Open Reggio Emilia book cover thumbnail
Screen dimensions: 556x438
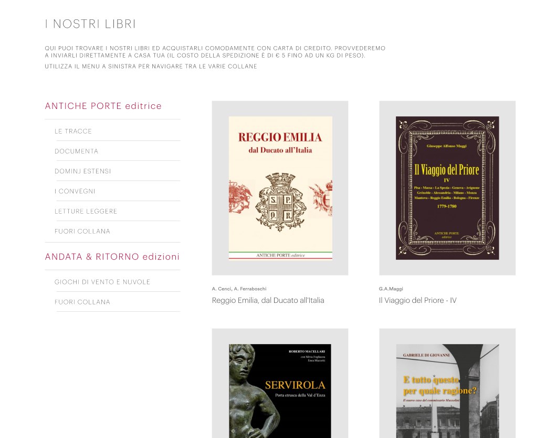coord(280,188)
